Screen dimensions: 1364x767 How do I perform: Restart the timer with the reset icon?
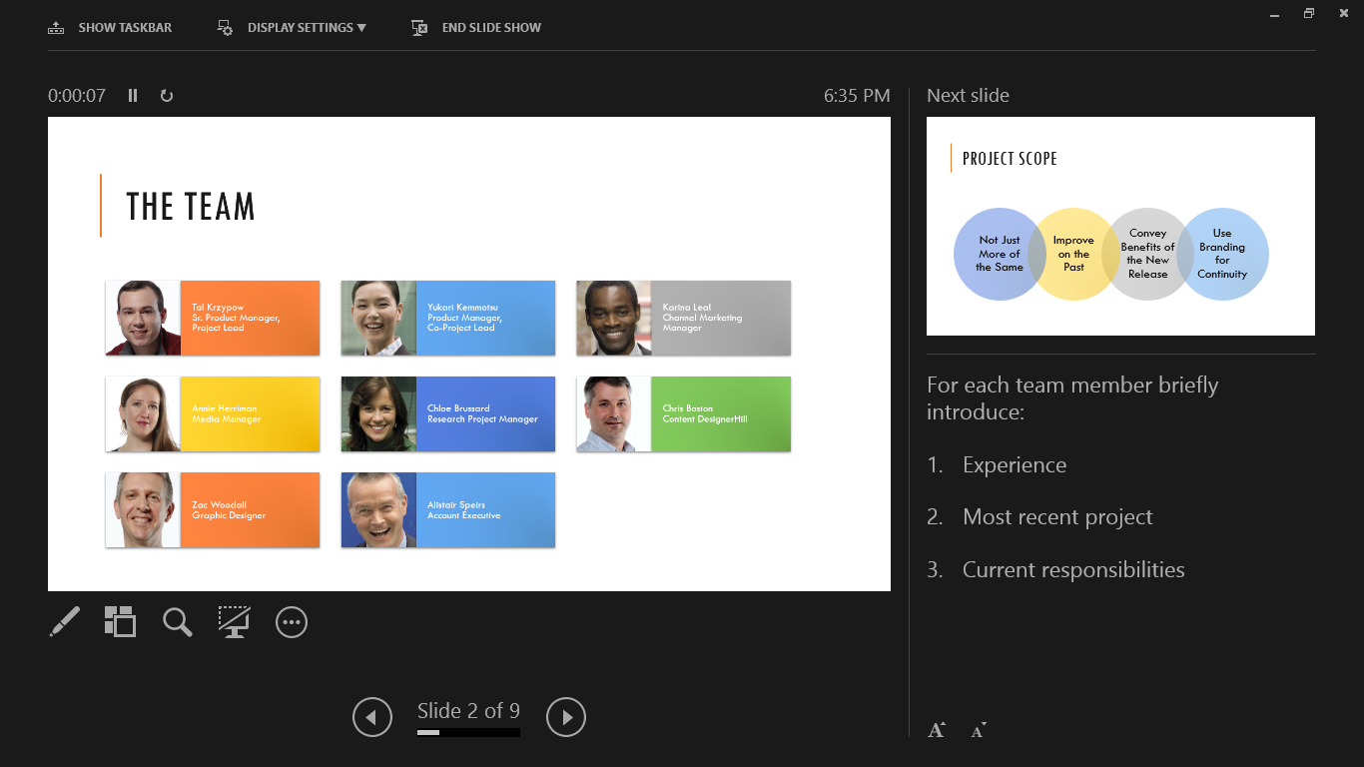click(x=167, y=96)
